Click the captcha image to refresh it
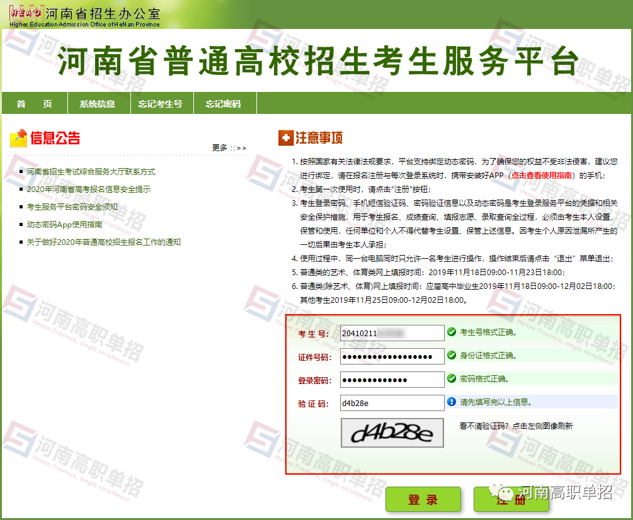Viewport: 633px width, 520px height. 392,433
